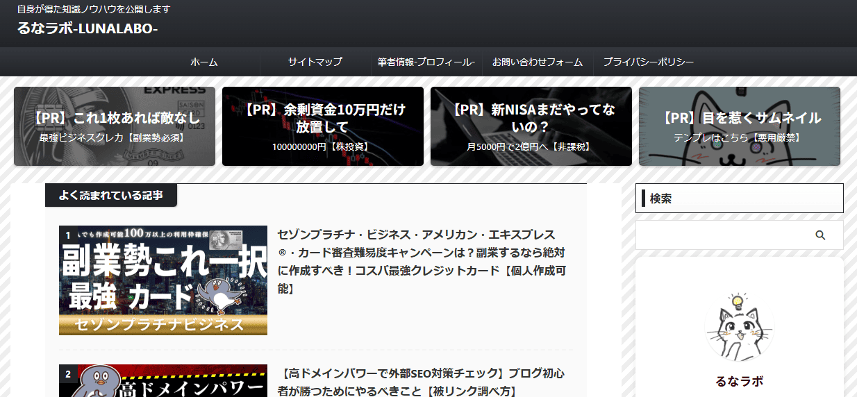
Task: Open 高ドメインパワーで外部SEO対策チェック article link
Action: click(x=421, y=382)
